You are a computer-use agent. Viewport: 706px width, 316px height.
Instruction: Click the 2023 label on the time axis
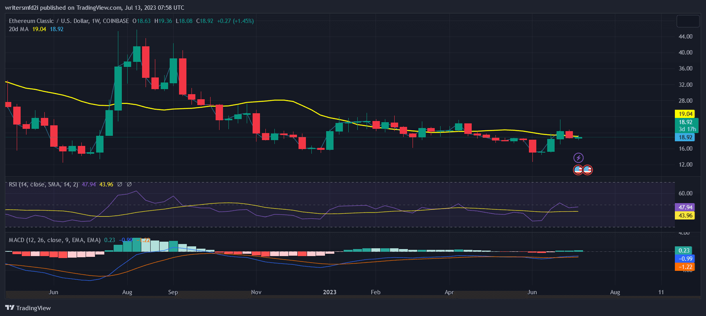click(330, 292)
